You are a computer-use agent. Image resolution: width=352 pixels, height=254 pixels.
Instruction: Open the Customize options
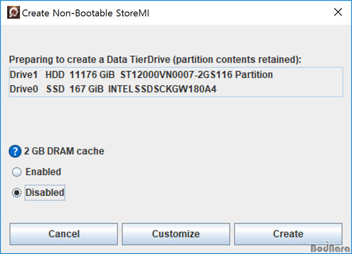(x=176, y=234)
